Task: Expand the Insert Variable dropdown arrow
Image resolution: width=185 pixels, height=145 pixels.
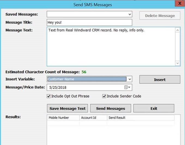Action: (x=130, y=79)
